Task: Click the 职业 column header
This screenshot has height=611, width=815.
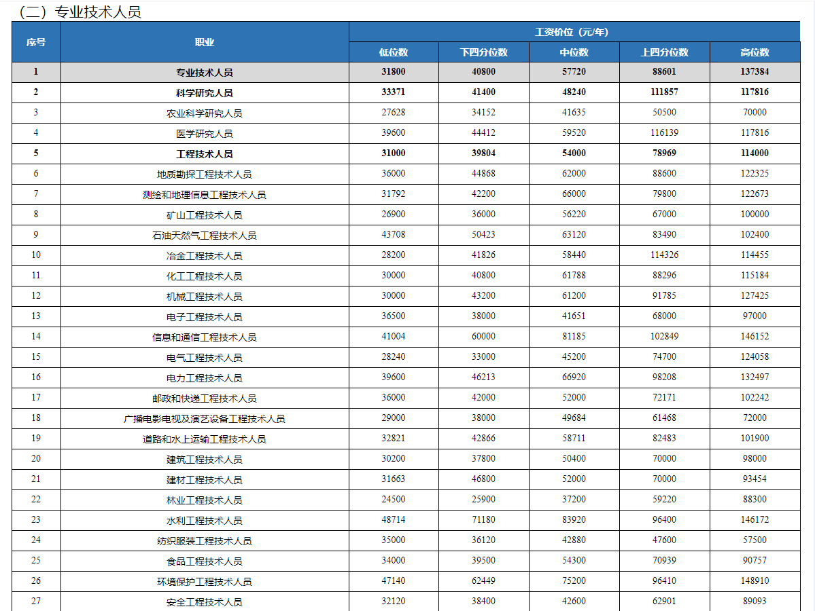Action: click(x=205, y=42)
